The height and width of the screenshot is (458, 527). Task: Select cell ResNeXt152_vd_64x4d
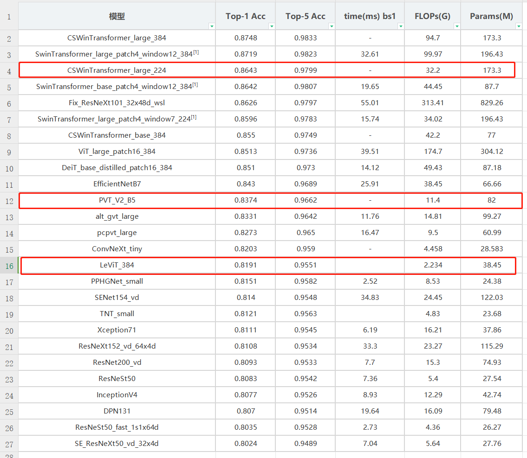coord(117,346)
